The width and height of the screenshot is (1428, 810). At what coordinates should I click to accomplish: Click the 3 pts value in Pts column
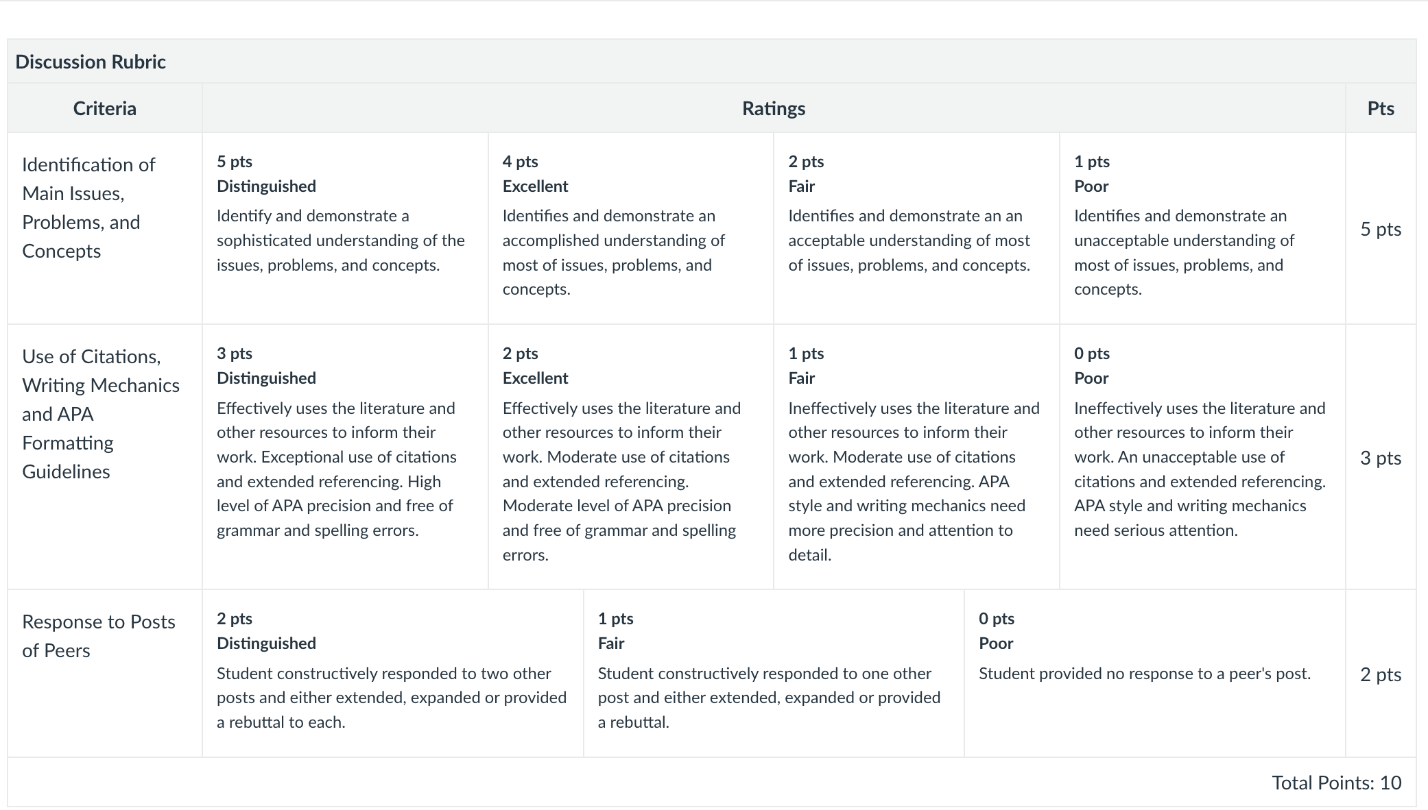pos(1381,458)
